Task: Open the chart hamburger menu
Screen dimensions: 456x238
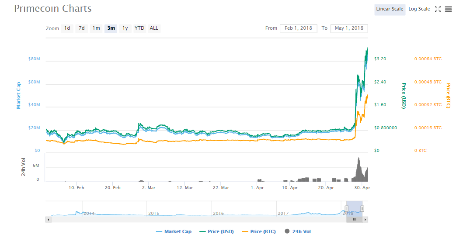Action: click(448, 9)
